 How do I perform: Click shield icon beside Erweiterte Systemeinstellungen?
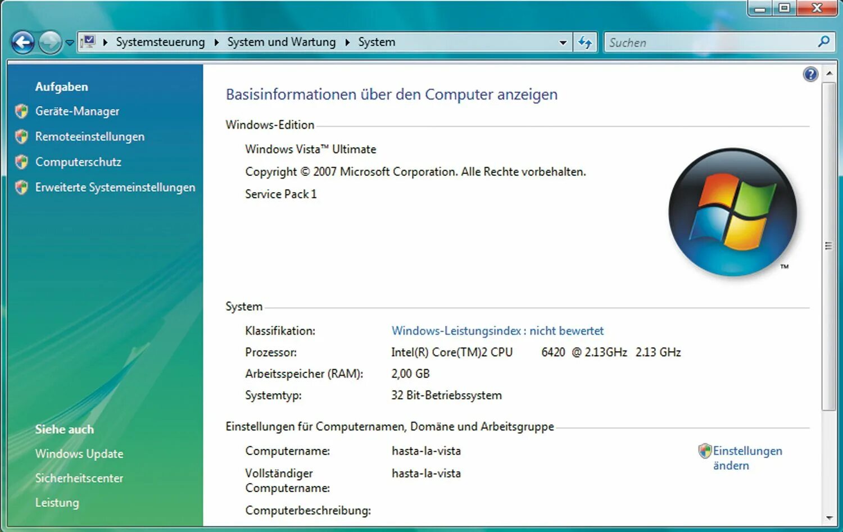[x=22, y=187]
